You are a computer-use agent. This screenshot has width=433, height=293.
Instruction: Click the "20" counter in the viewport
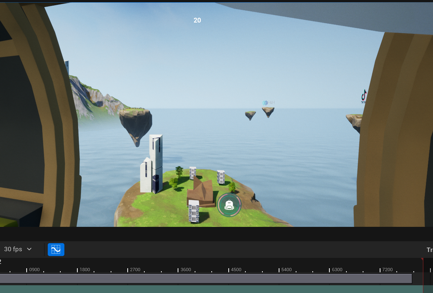click(x=197, y=20)
